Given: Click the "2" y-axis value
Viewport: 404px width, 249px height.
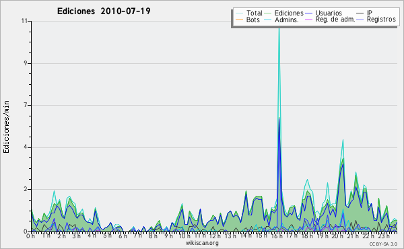Looking at the screenshot, I should 26,189.
